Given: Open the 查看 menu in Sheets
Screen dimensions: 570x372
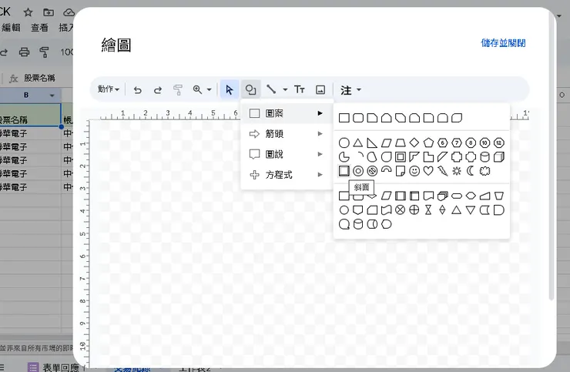Looking at the screenshot, I should coord(39,28).
